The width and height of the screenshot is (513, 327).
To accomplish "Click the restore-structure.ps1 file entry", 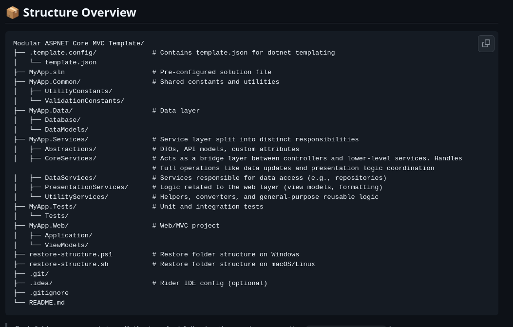I will coord(71,254).
